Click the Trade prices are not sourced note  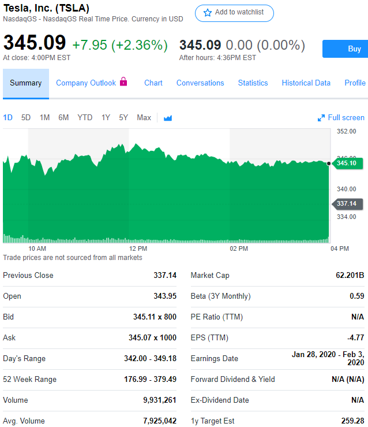[x=73, y=258]
